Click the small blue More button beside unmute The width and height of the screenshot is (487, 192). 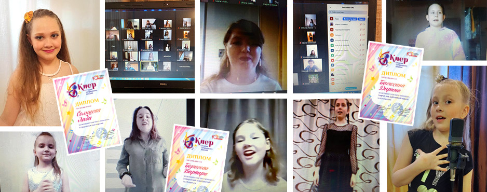tap(362, 19)
